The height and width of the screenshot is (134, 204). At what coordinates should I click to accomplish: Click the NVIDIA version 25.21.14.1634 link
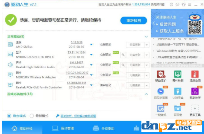pos(76,52)
